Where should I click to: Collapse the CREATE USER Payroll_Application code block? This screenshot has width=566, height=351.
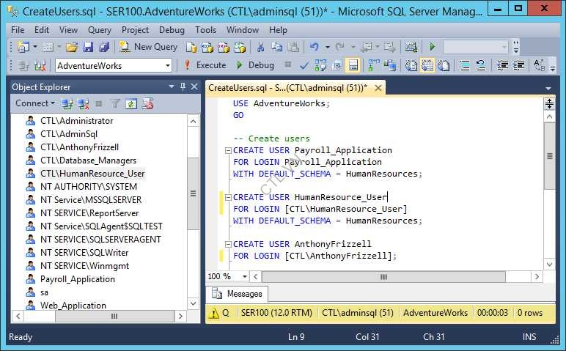point(228,150)
